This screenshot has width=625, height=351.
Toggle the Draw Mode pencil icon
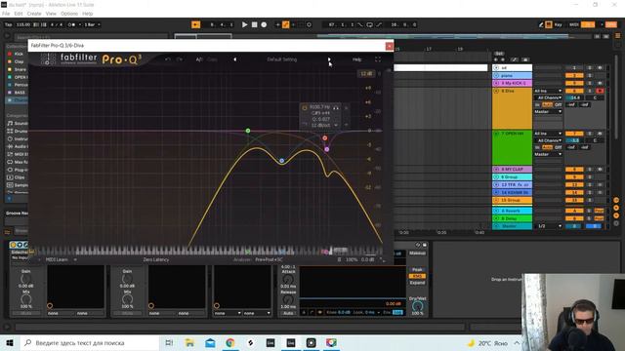[541, 24]
